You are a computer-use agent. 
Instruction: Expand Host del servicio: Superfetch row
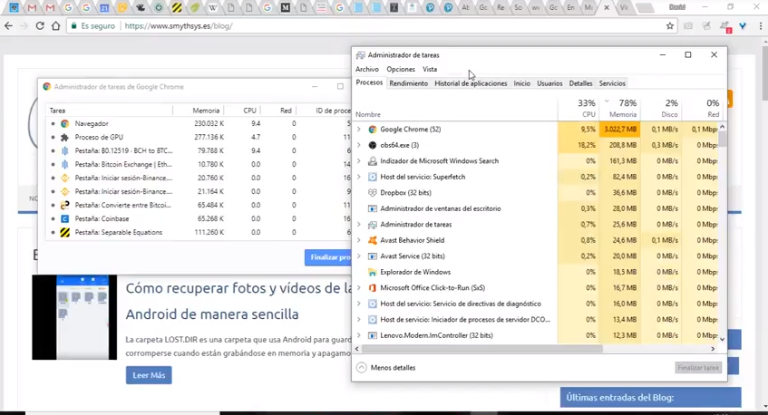[x=359, y=177]
